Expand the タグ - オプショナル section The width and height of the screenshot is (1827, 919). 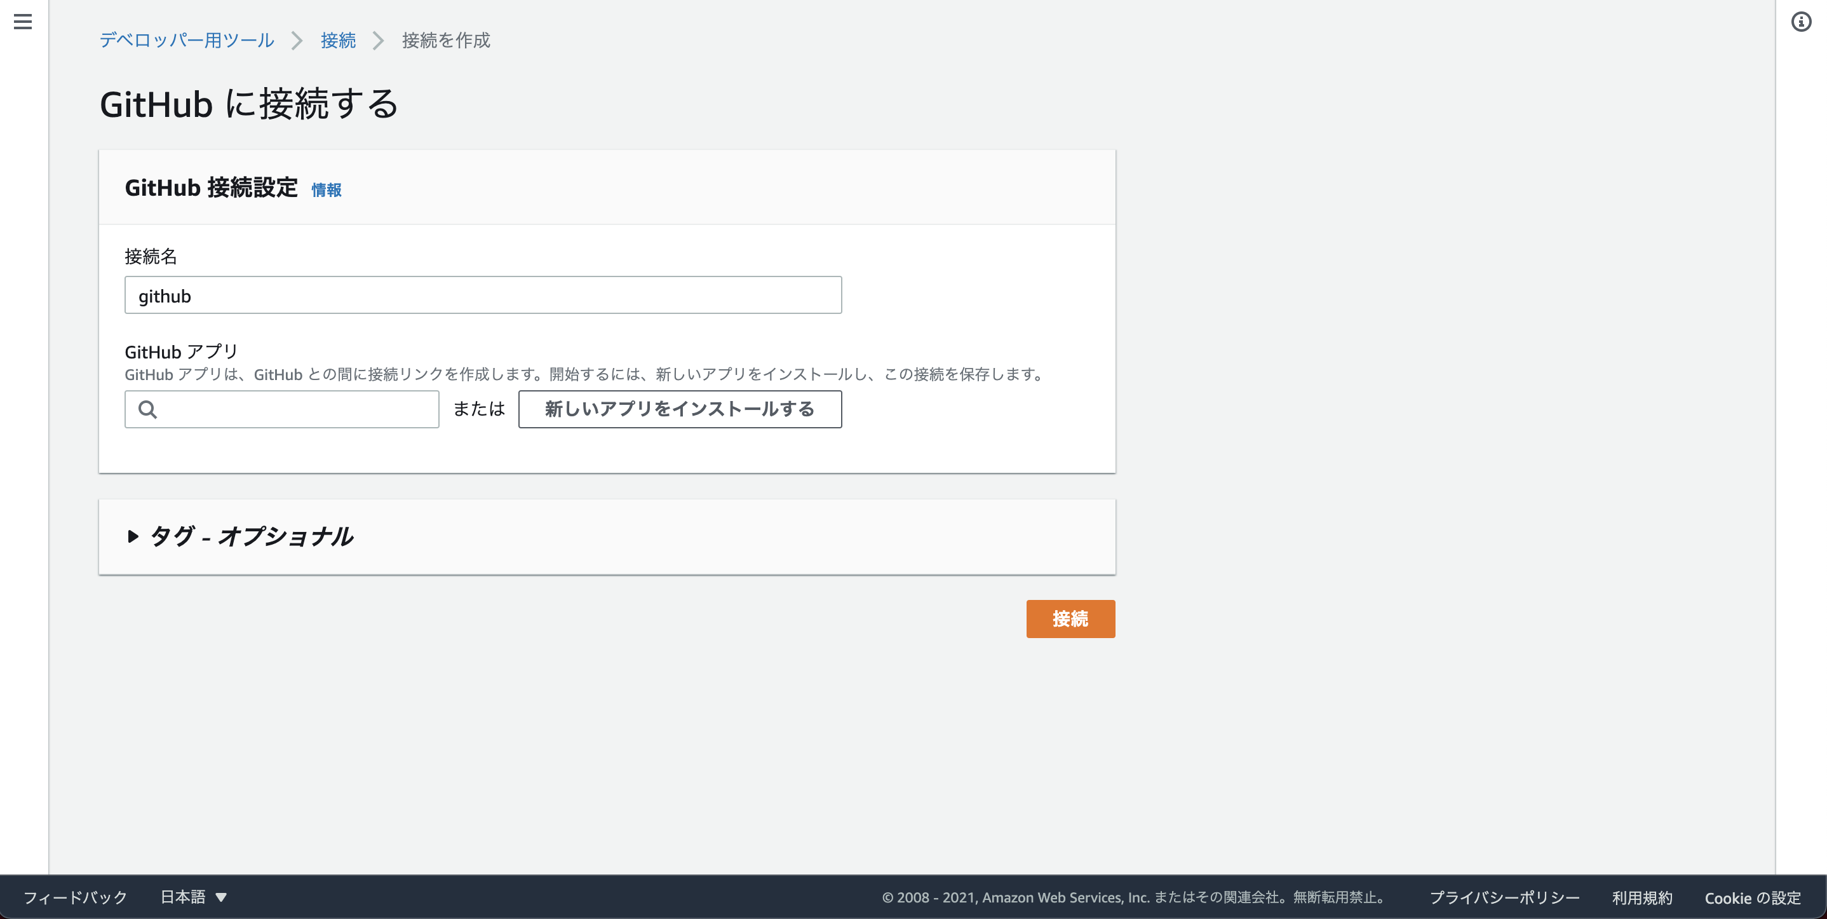pyautogui.click(x=251, y=537)
